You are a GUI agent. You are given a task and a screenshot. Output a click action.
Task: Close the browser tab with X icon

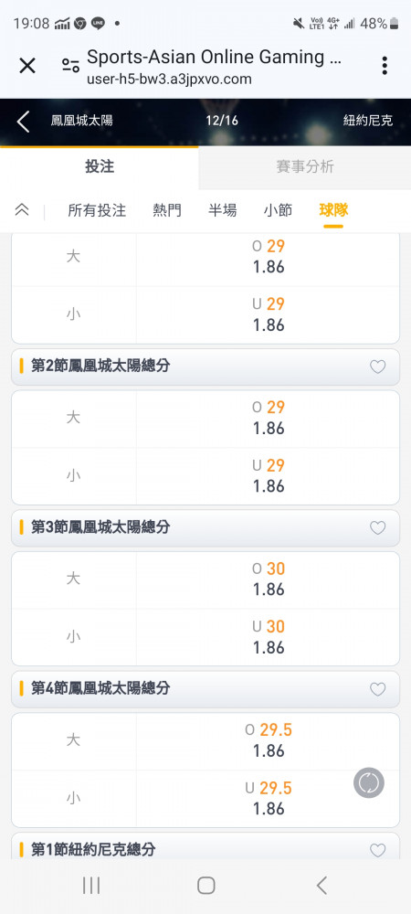pos(27,66)
